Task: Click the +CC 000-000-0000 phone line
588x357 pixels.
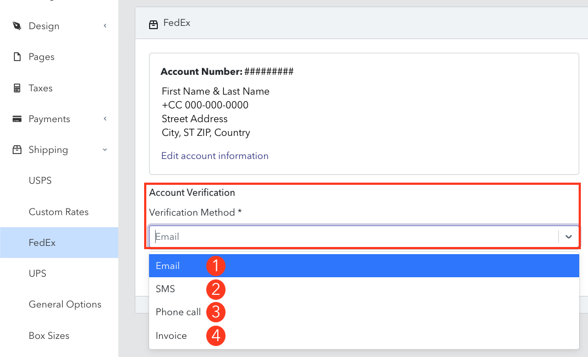Action: pos(205,105)
